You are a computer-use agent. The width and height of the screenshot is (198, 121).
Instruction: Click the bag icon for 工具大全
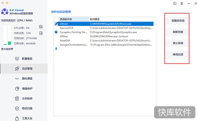click(17, 118)
